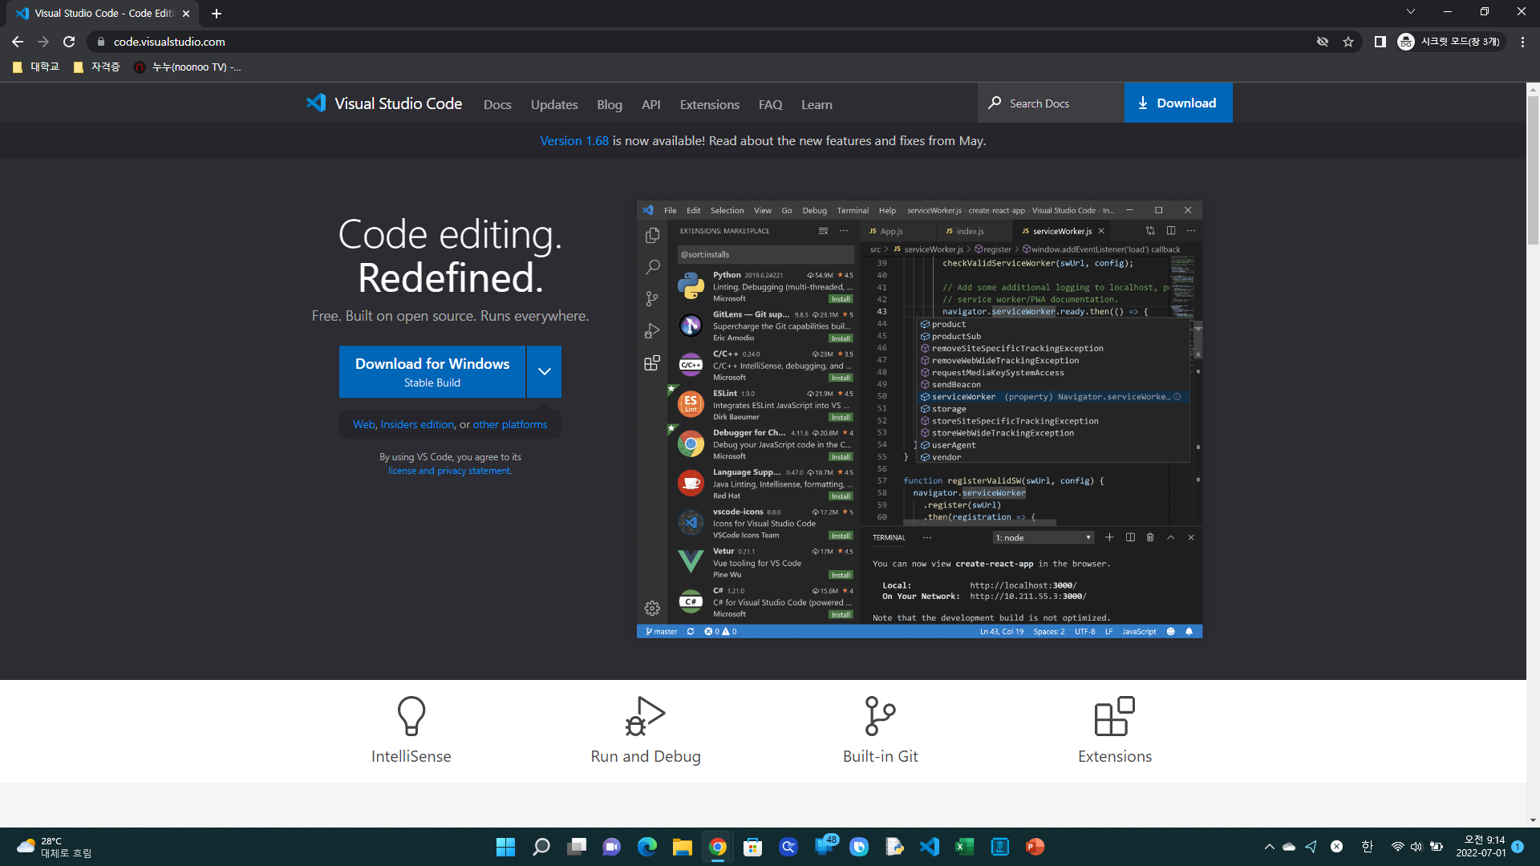Open the Docs menu item
1540x866 pixels.
point(497,104)
